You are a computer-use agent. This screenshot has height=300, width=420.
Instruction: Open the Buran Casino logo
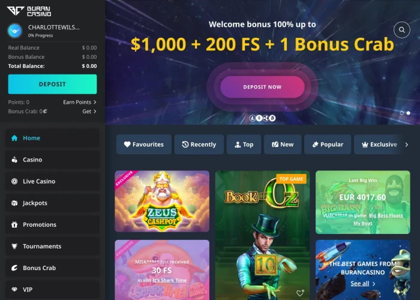[x=29, y=11]
